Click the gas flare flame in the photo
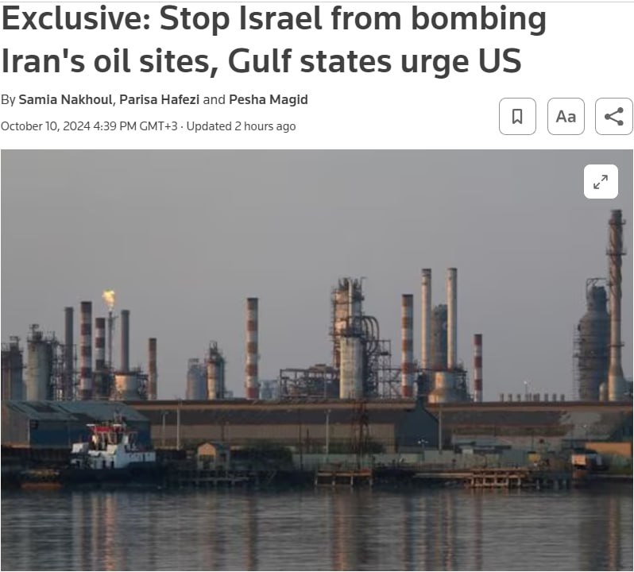Image resolution: width=634 pixels, height=572 pixels. [108, 300]
